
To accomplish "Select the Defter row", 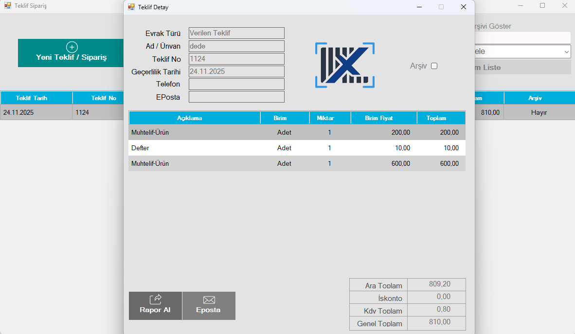I will 297,148.
